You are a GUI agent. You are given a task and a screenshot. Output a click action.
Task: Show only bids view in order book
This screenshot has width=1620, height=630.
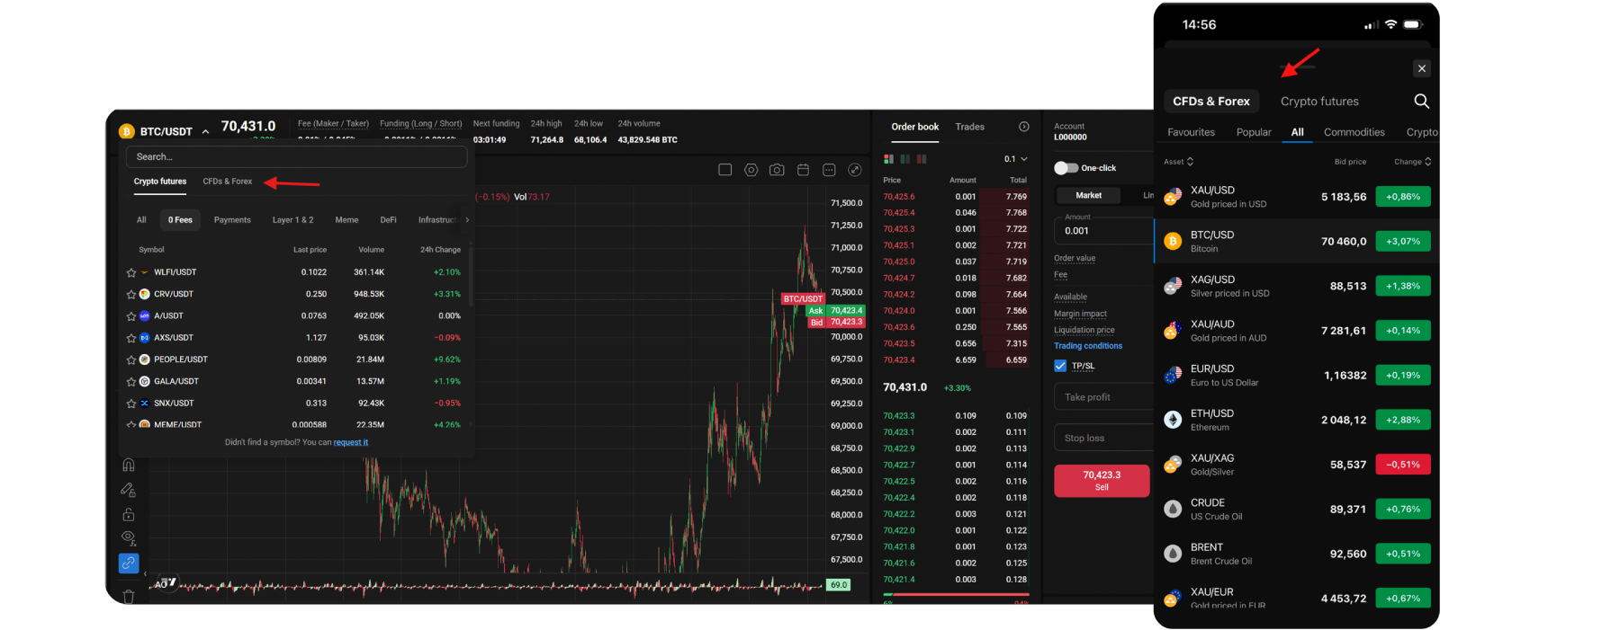(x=905, y=159)
